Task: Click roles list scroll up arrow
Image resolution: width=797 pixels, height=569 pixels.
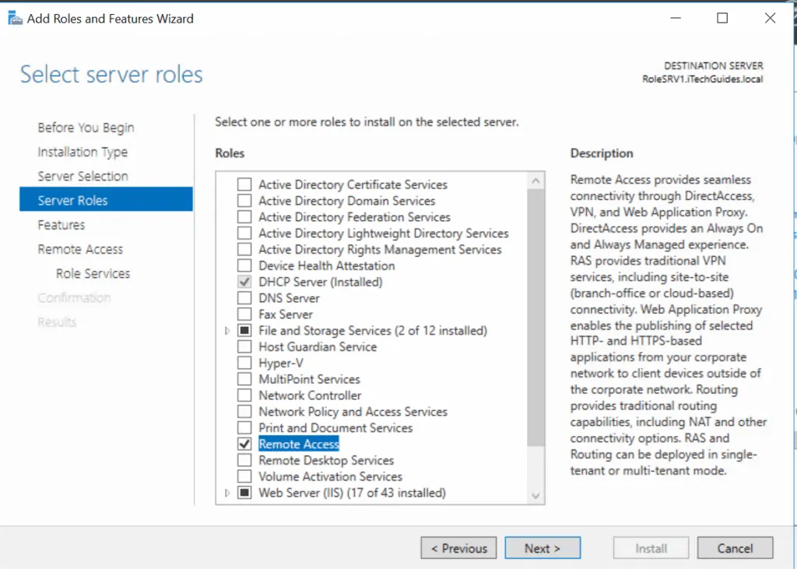Action: pos(535,181)
